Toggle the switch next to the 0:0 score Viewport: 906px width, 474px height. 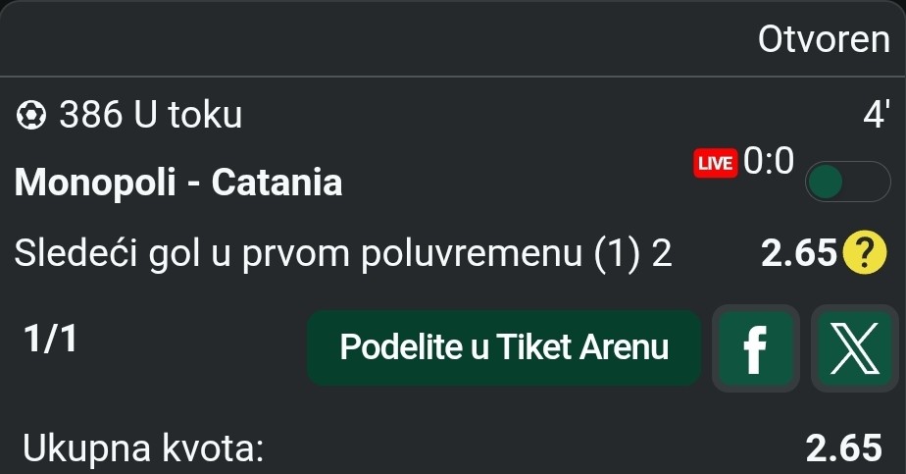click(845, 183)
